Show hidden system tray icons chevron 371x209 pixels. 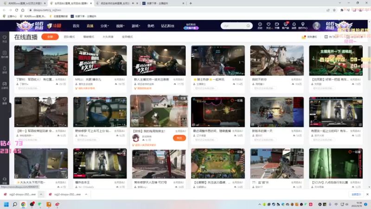(x=260, y=204)
